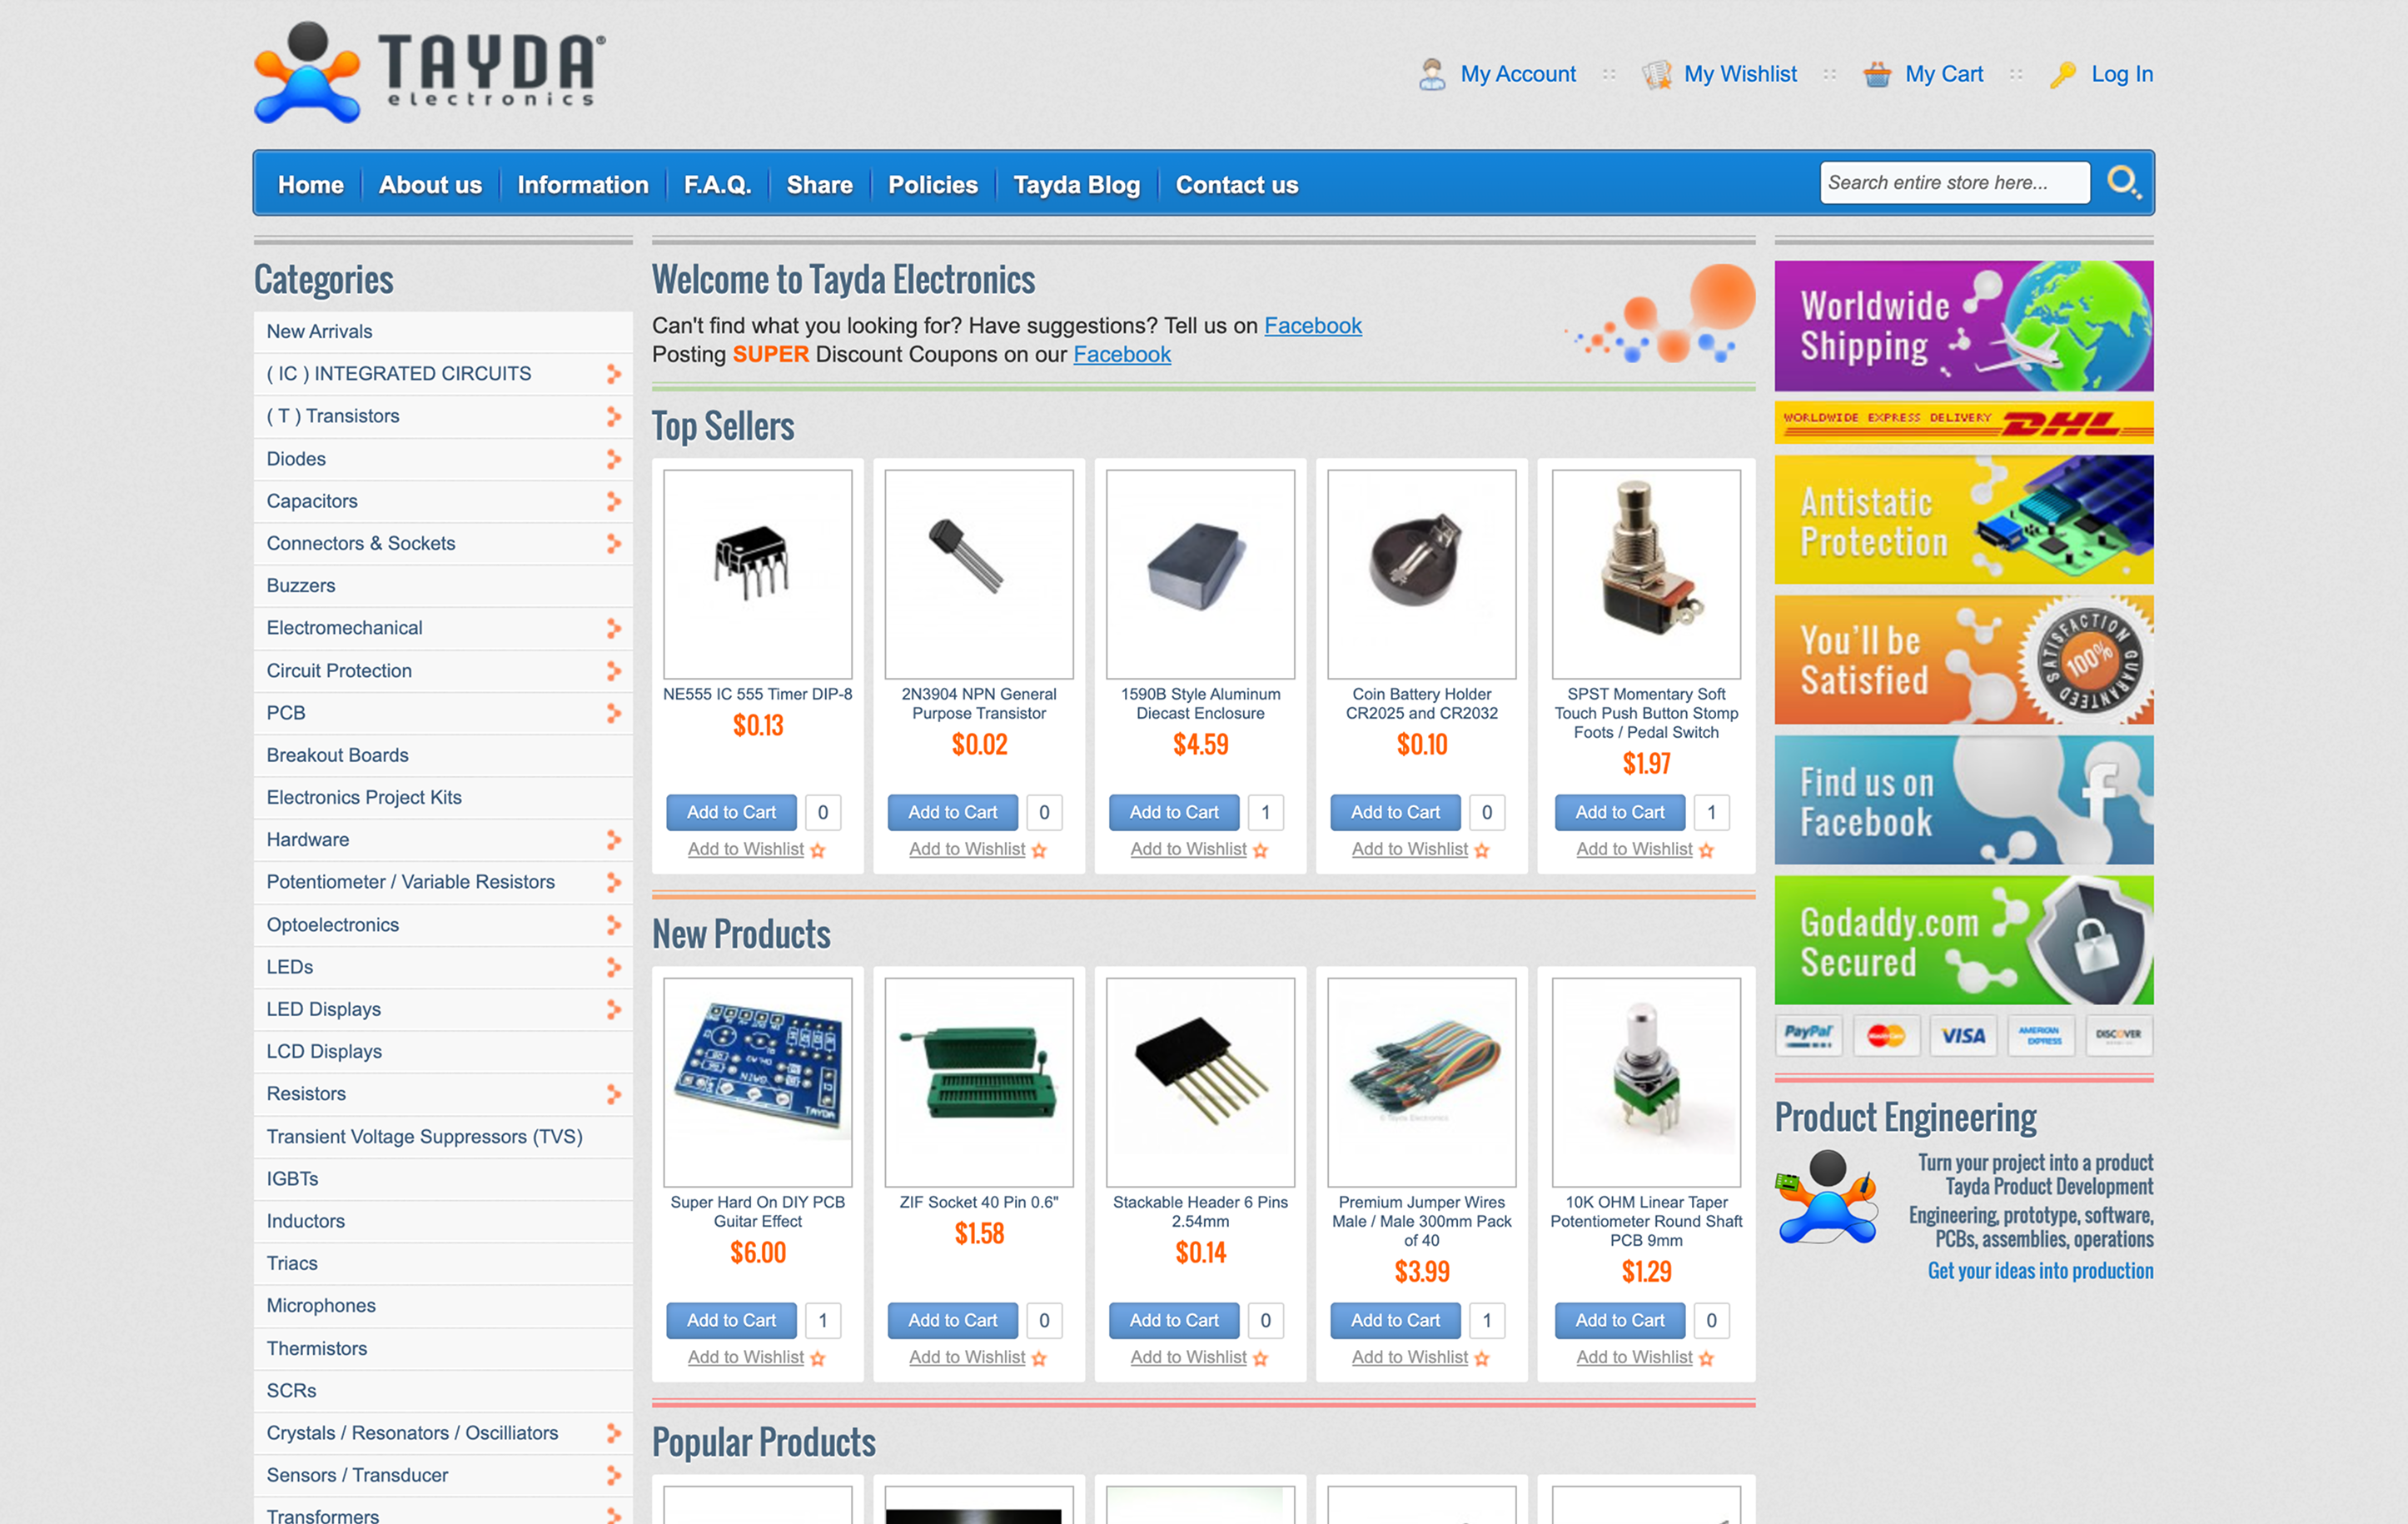
Task: Add 1590B Aluminum Enclosure to cart
Action: pos(1173,812)
